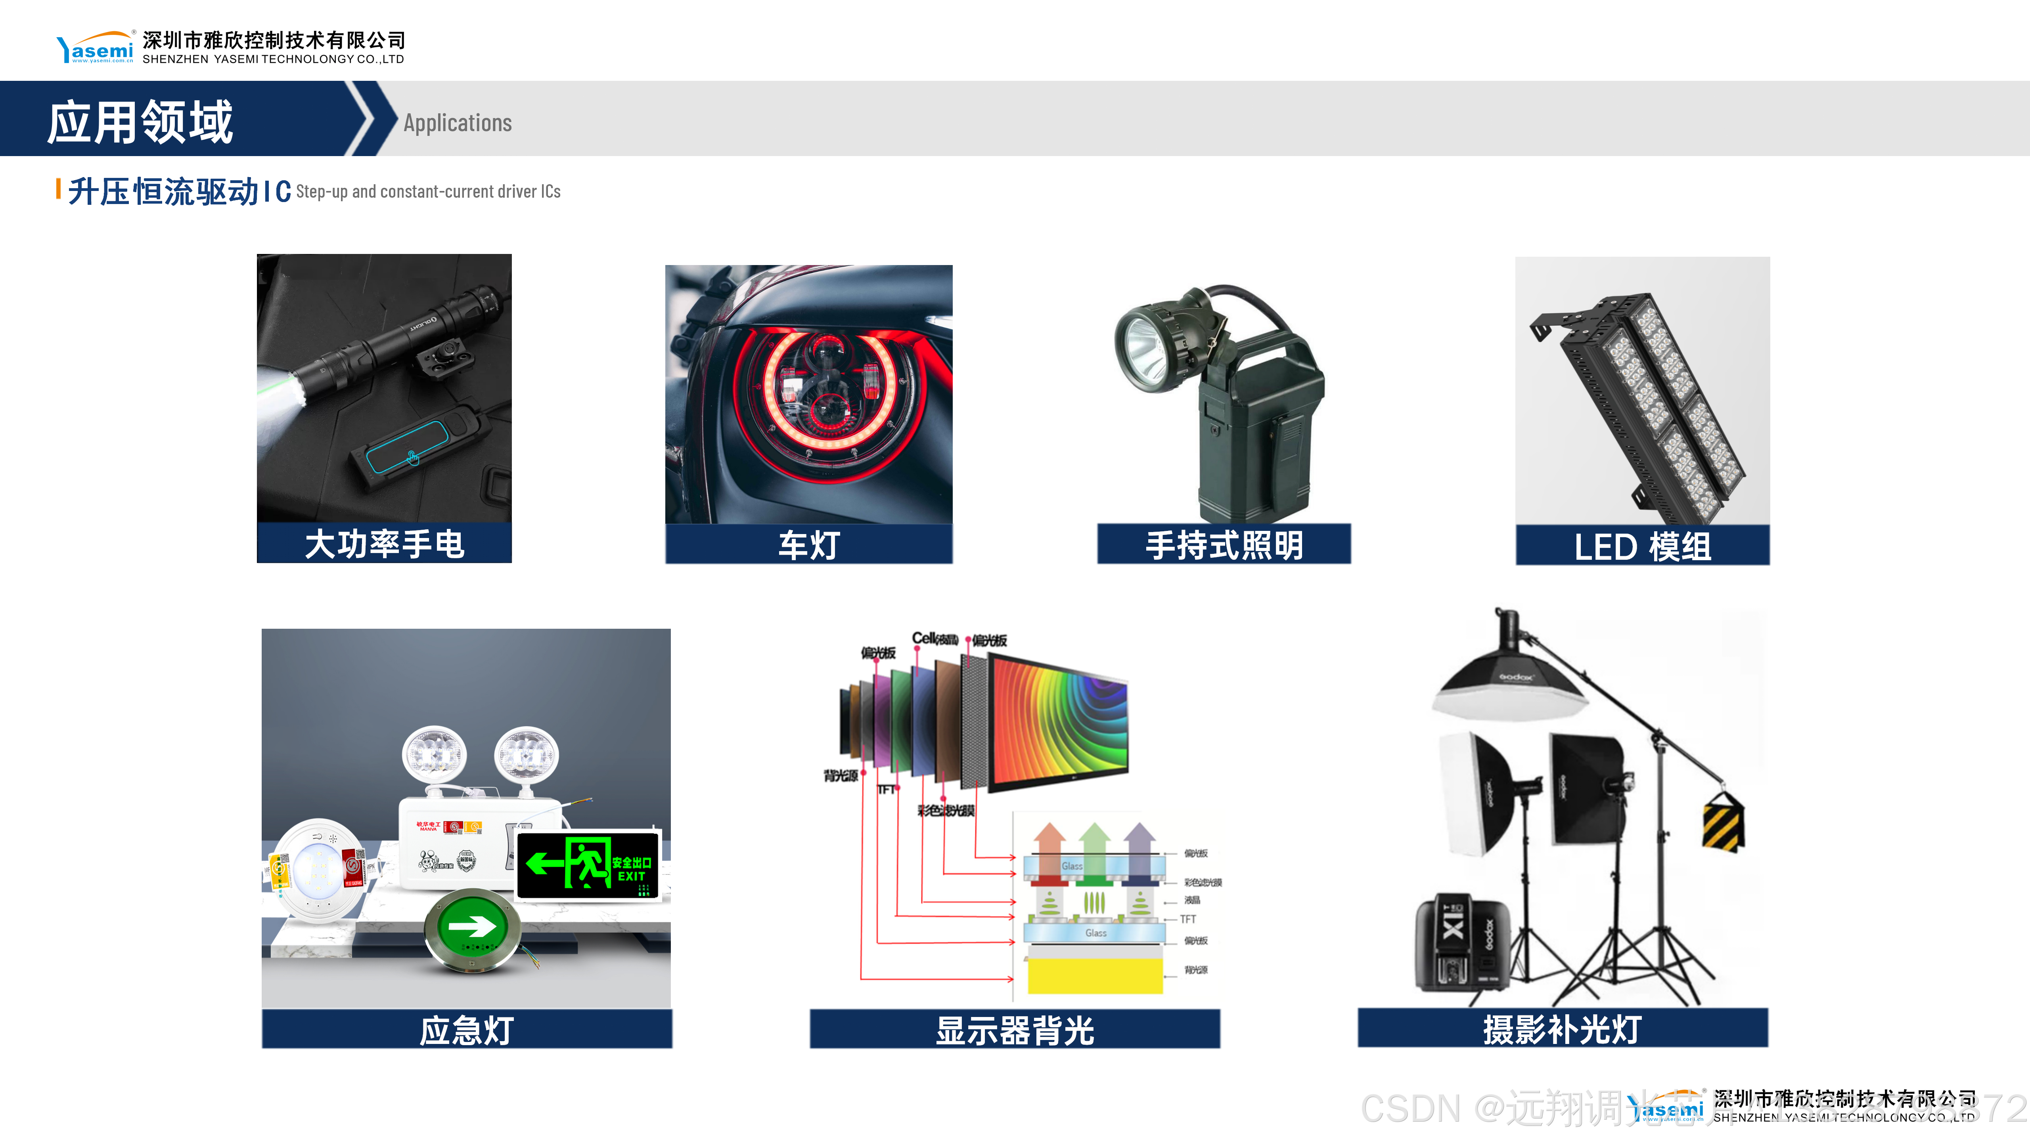Click the 大功率手电 caption label
The height and width of the screenshot is (1141, 2030).
click(x=384, y=544)
